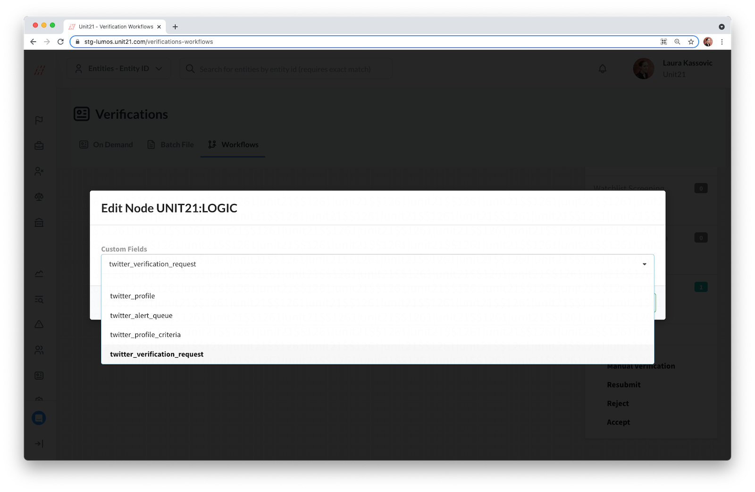Click browser back arrow
Screen dimensions: 755x492
[x=33, y=41]
